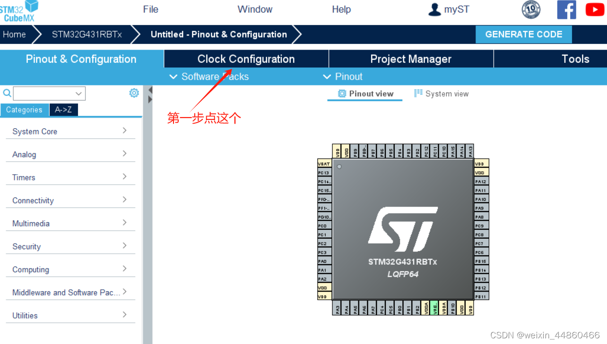Click the GENERATE CODE button

[x=523, y=34]
